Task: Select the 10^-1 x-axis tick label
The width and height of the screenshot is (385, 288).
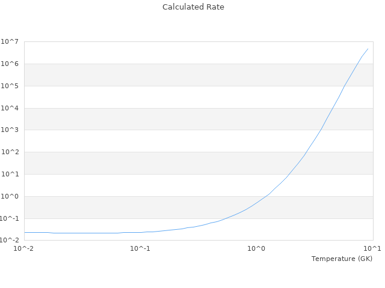Action: (x=140, y=248)
